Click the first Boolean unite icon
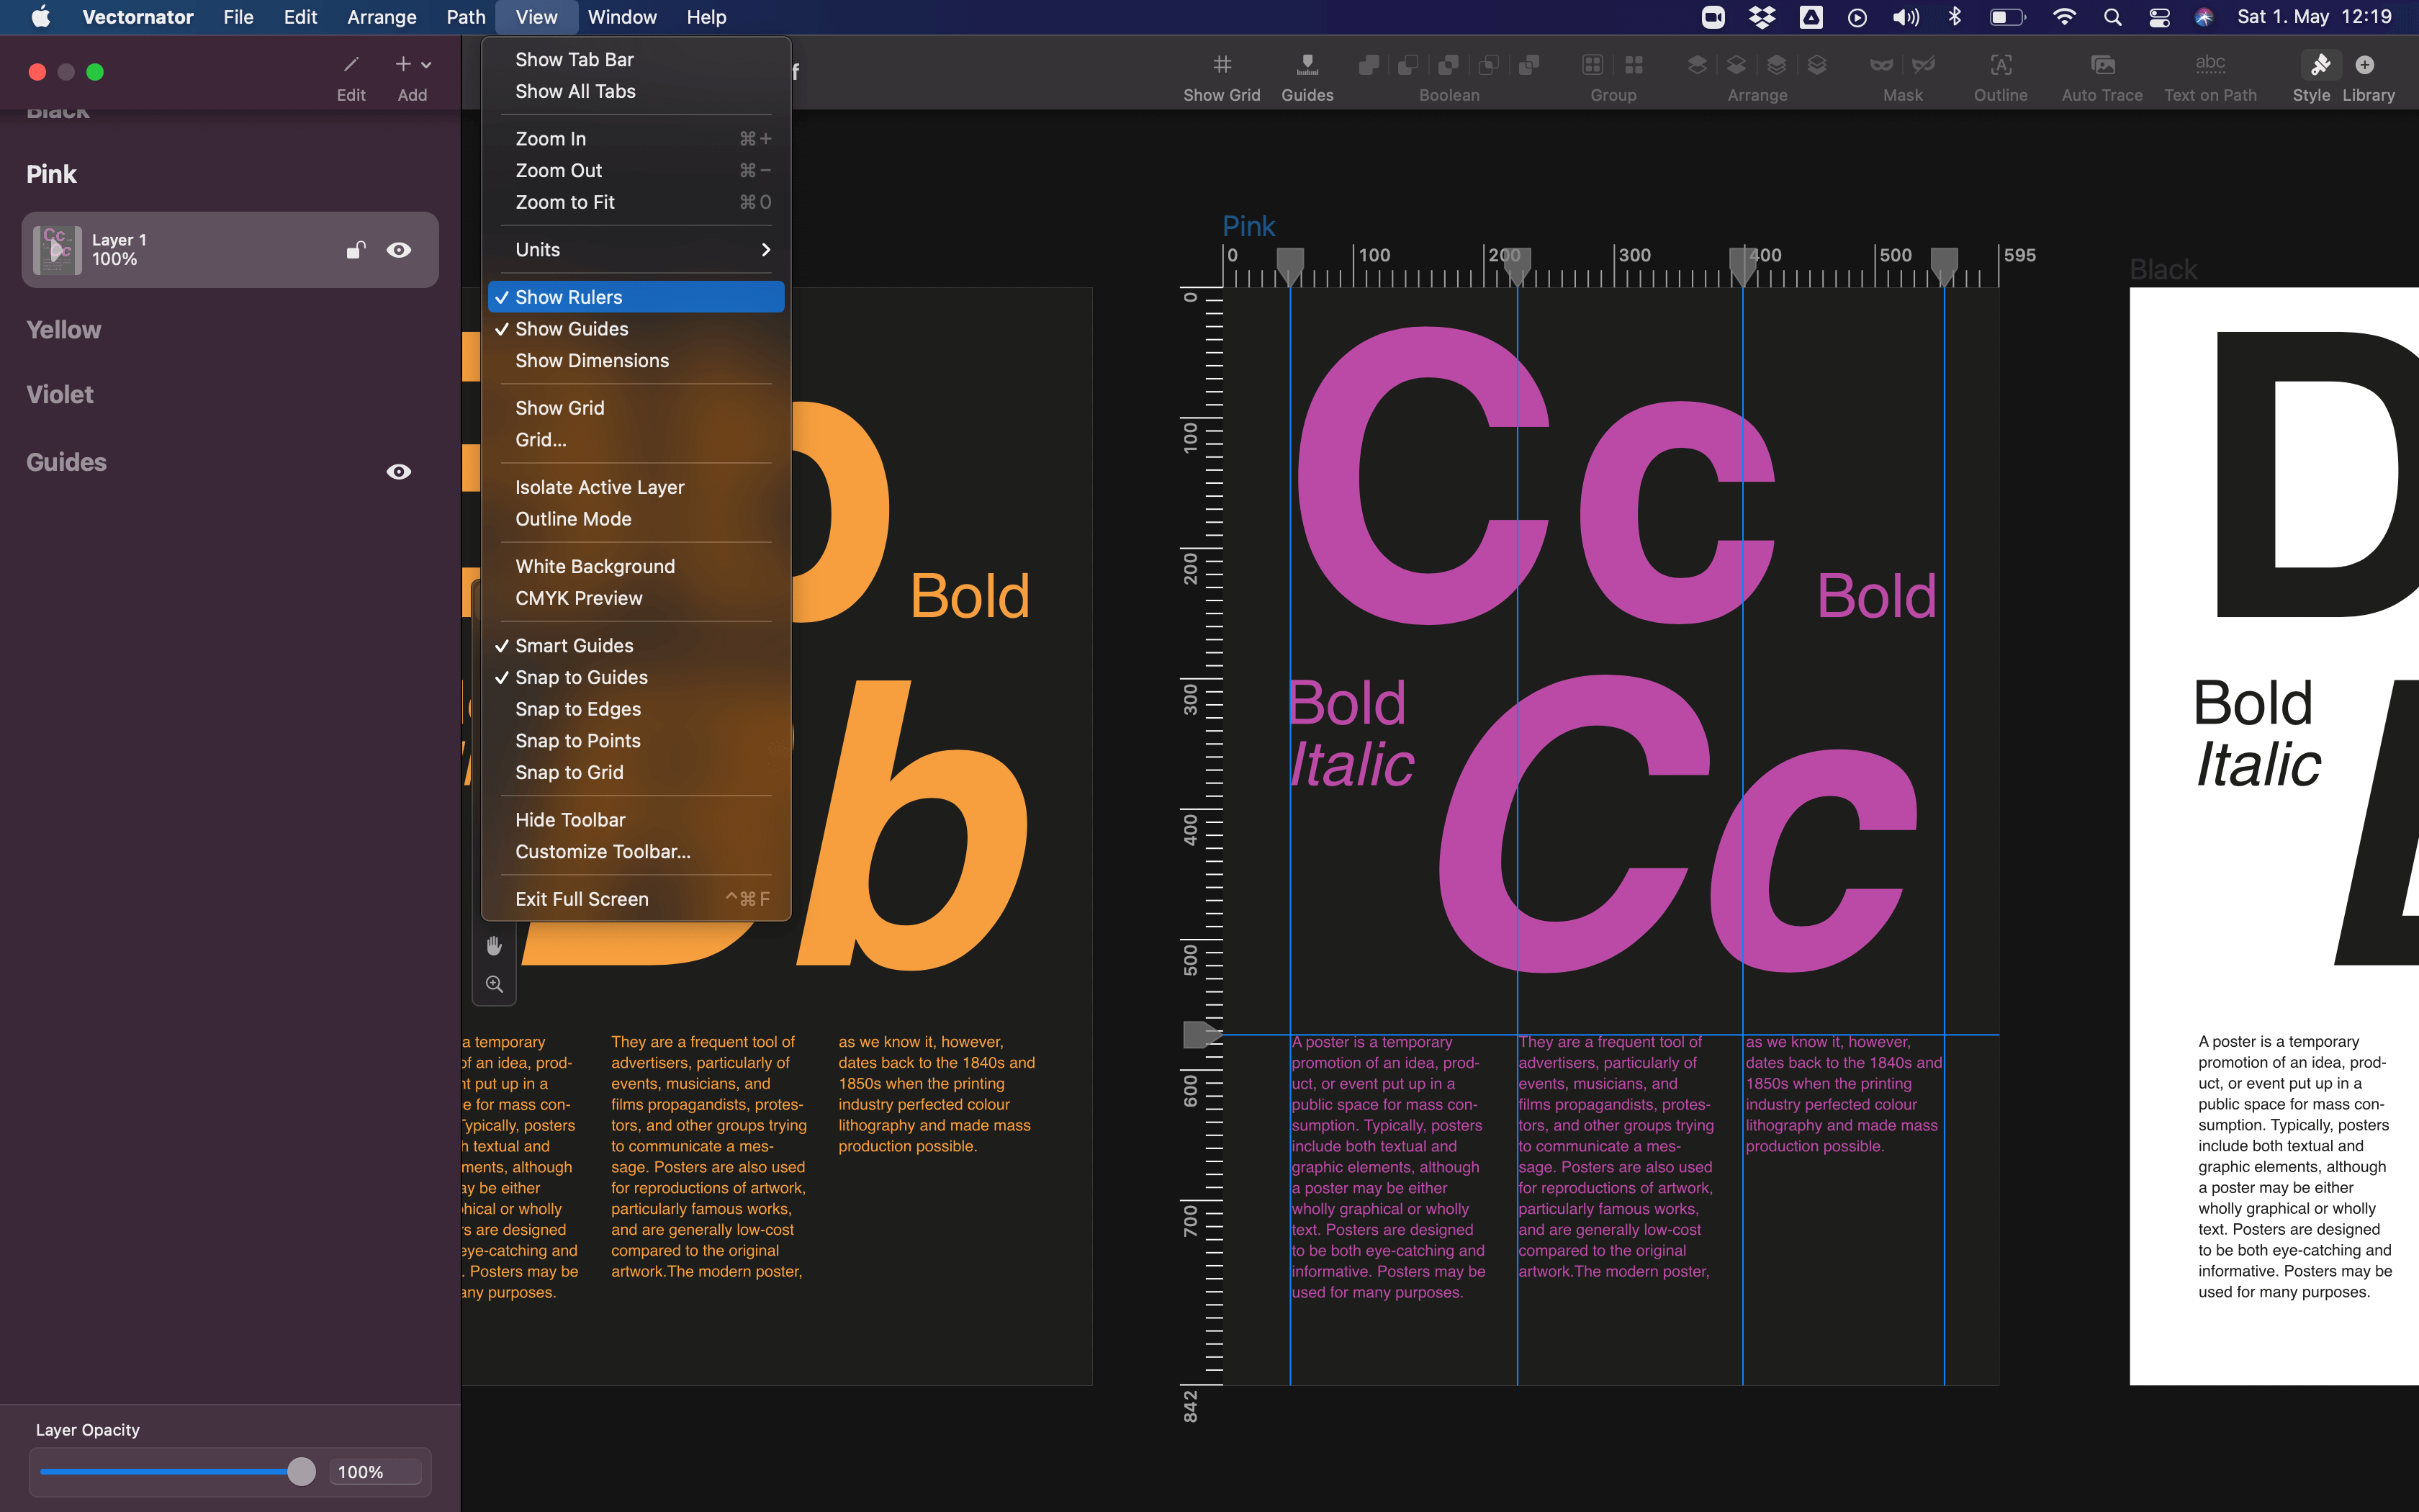 [x=1369, y=65]
